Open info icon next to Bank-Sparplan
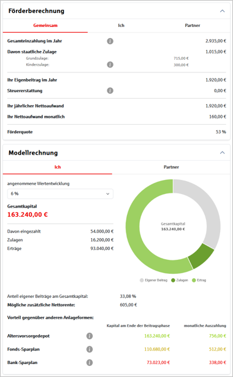 tap(90, 362)
